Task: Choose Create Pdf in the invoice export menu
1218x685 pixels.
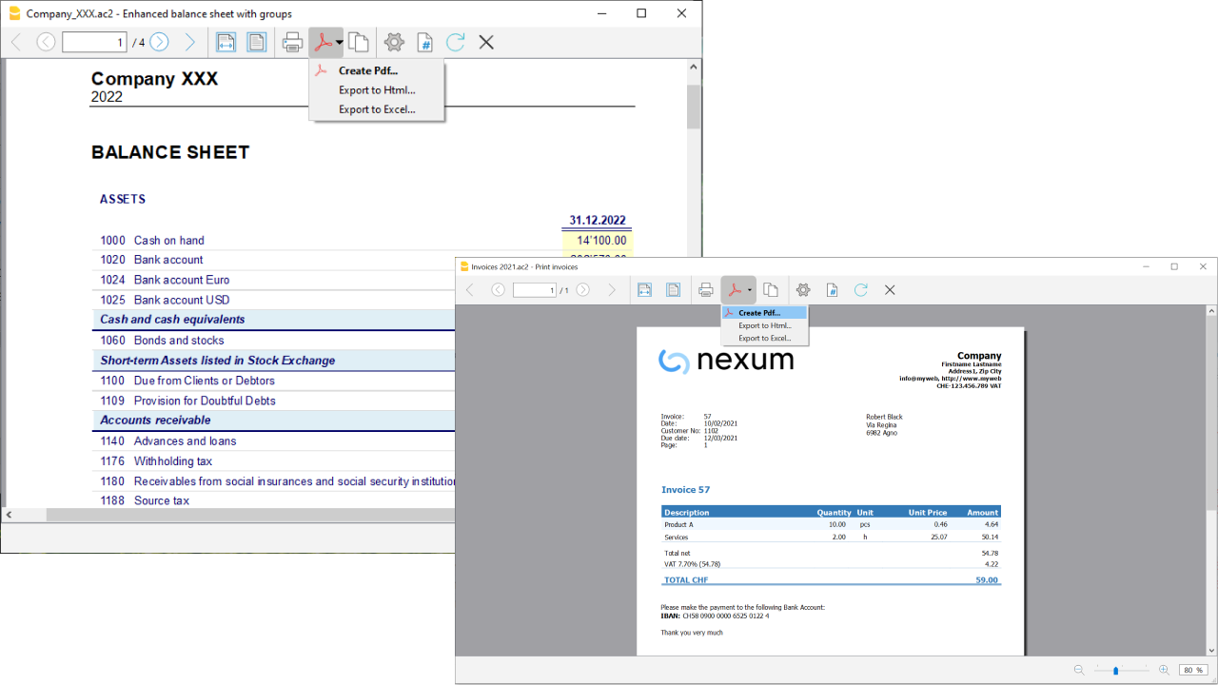Action: pyautogui.click(x=759, y=312)
